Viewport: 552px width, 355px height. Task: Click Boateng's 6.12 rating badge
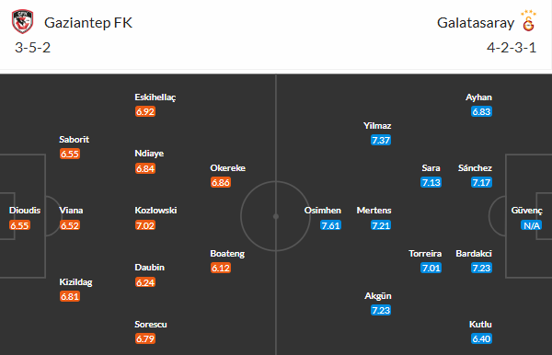pyautogui.click(x=221, y=269)
